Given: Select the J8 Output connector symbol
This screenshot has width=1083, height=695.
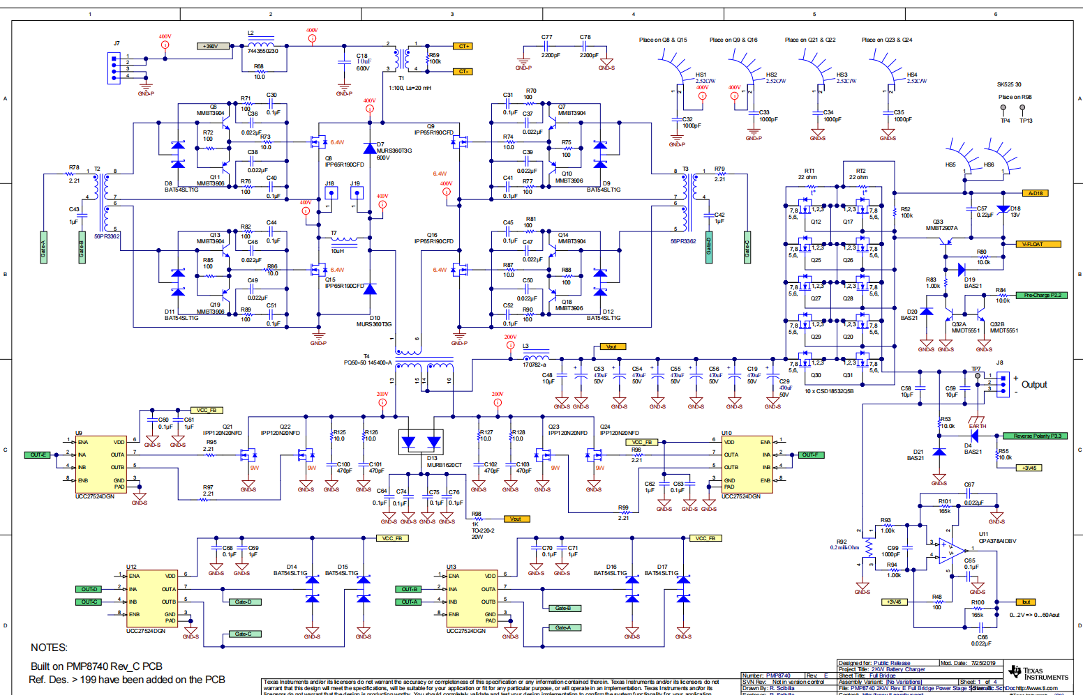Looking at the screenshot, I should click(x=1002, y=384).
